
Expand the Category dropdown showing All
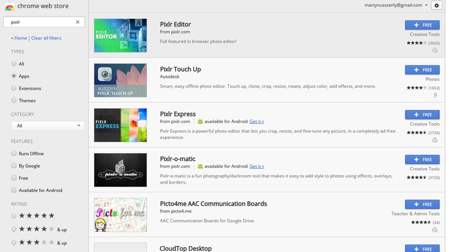pyautogui.click(x=47, y=126)
